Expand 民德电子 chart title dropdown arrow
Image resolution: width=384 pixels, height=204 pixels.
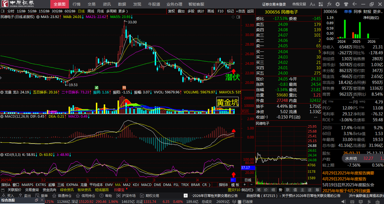pos(38,17)
